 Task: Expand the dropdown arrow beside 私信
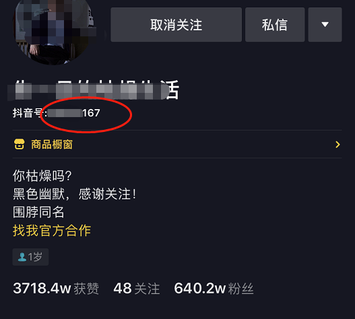(325, 25)
